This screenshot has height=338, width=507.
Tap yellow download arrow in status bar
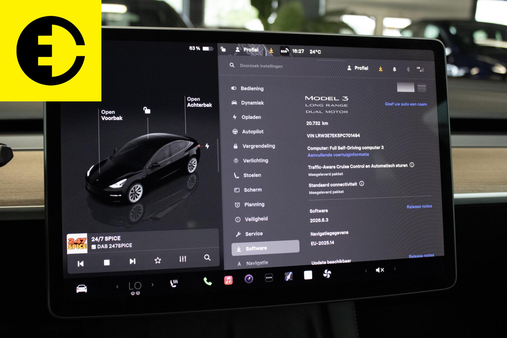271,50
